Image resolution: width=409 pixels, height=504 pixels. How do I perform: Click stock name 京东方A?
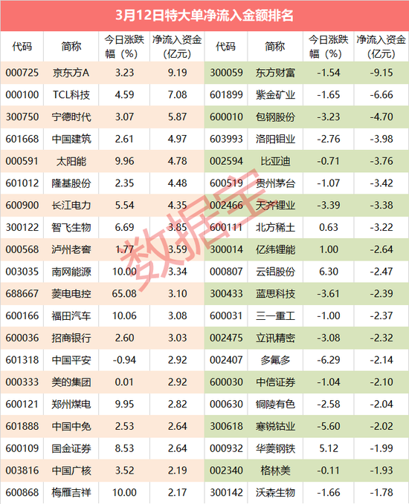(71, 73)
